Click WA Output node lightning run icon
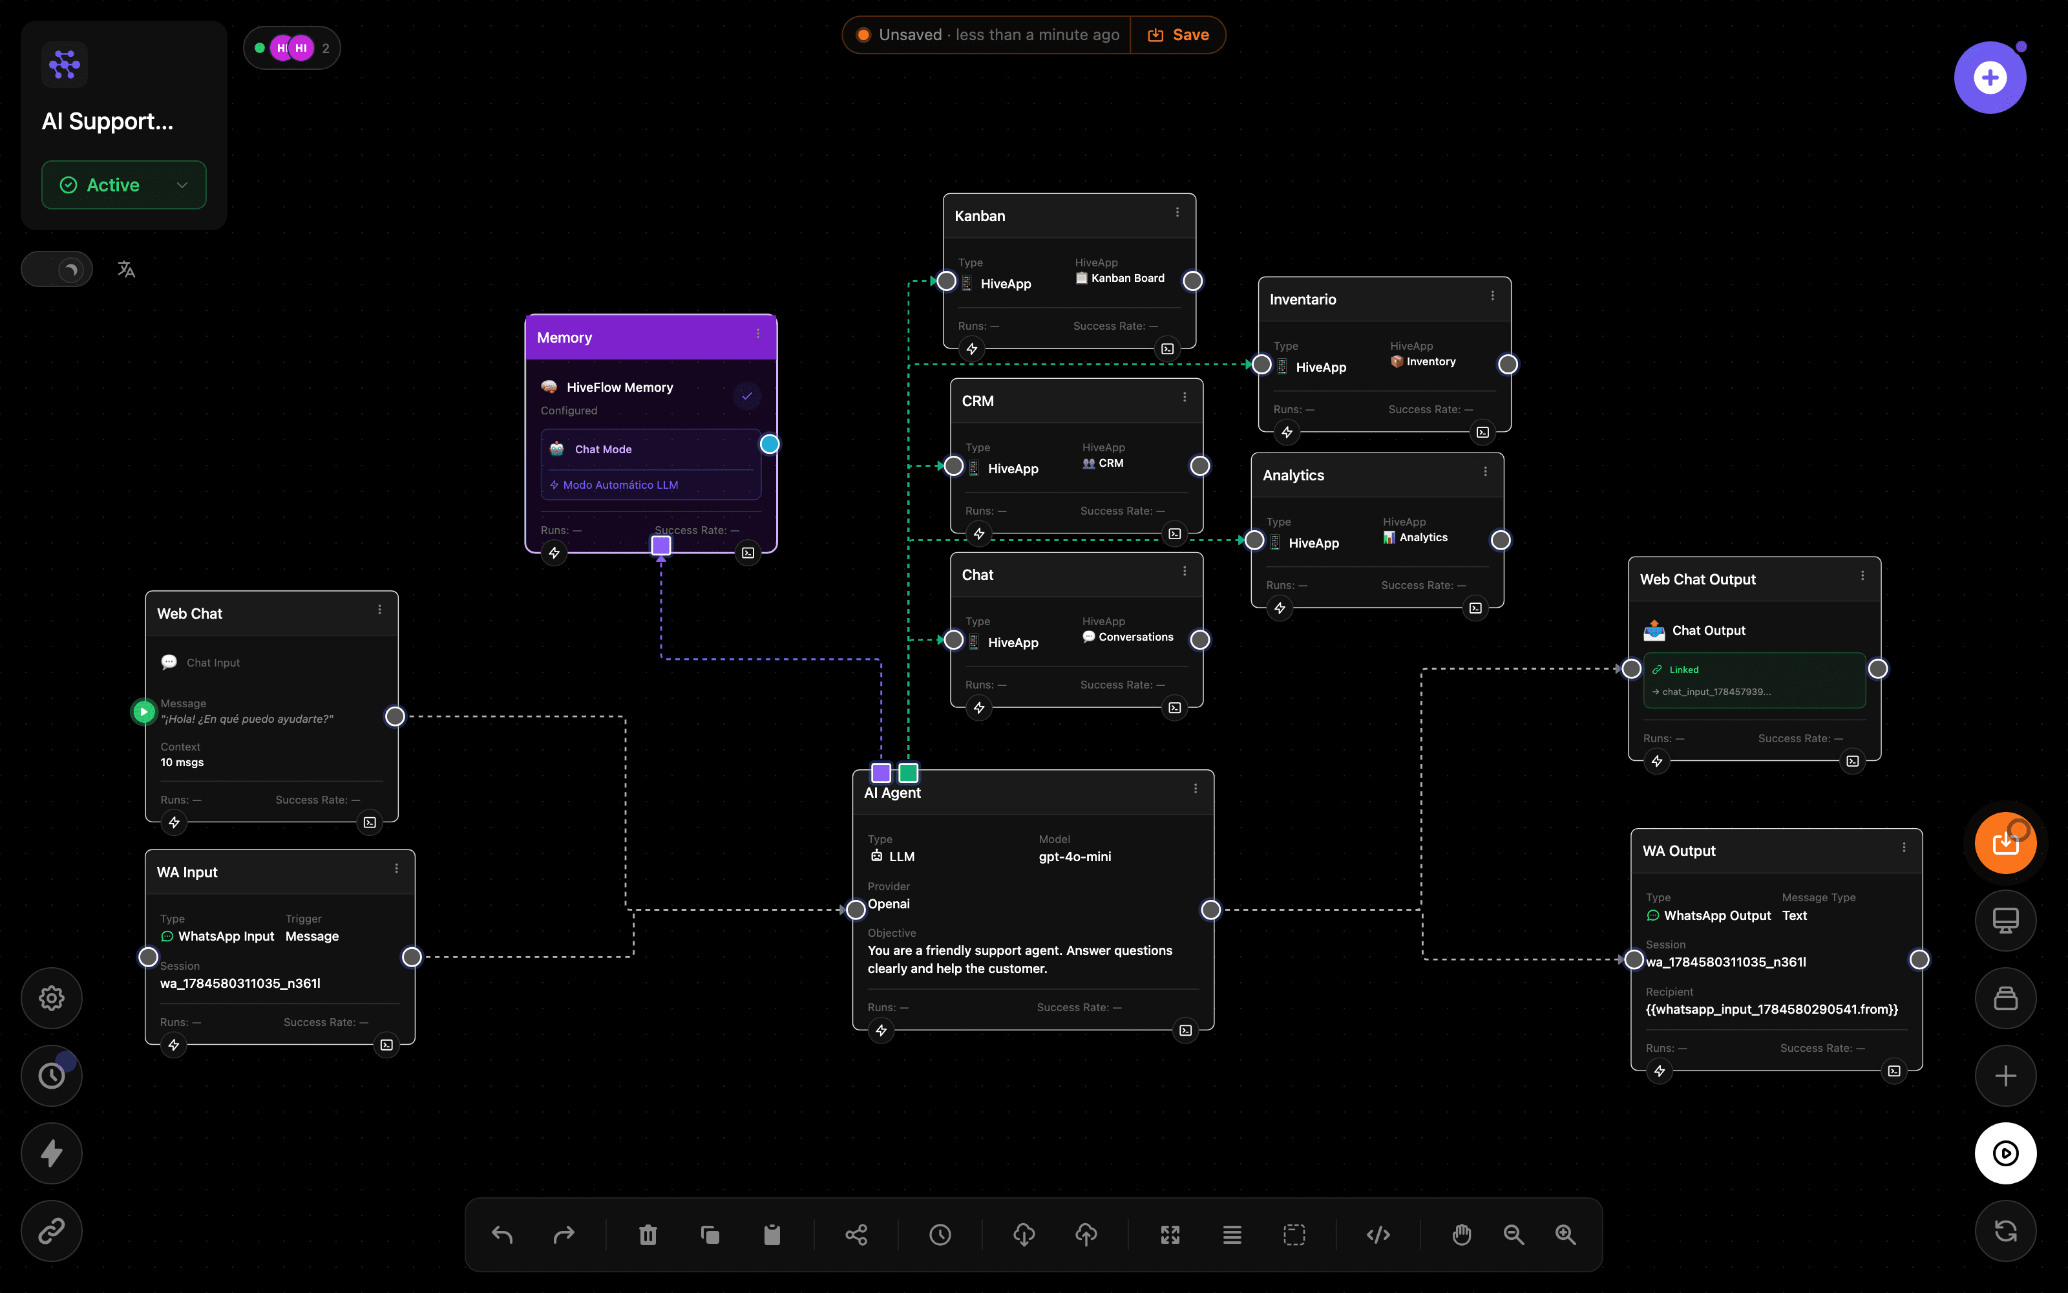The image size is (2068, 1293). 1660,1071
